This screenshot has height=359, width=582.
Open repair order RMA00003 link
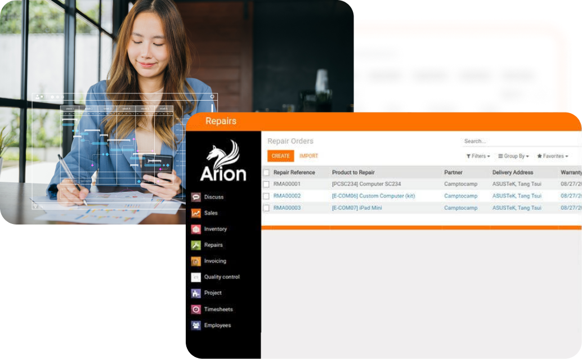[x=287, y=208]
